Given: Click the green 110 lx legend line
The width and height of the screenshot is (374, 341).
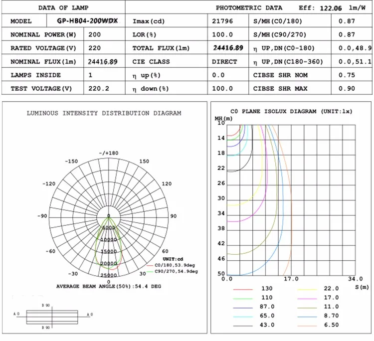Looking at the screenshot, I should click(x=243, y=299).
